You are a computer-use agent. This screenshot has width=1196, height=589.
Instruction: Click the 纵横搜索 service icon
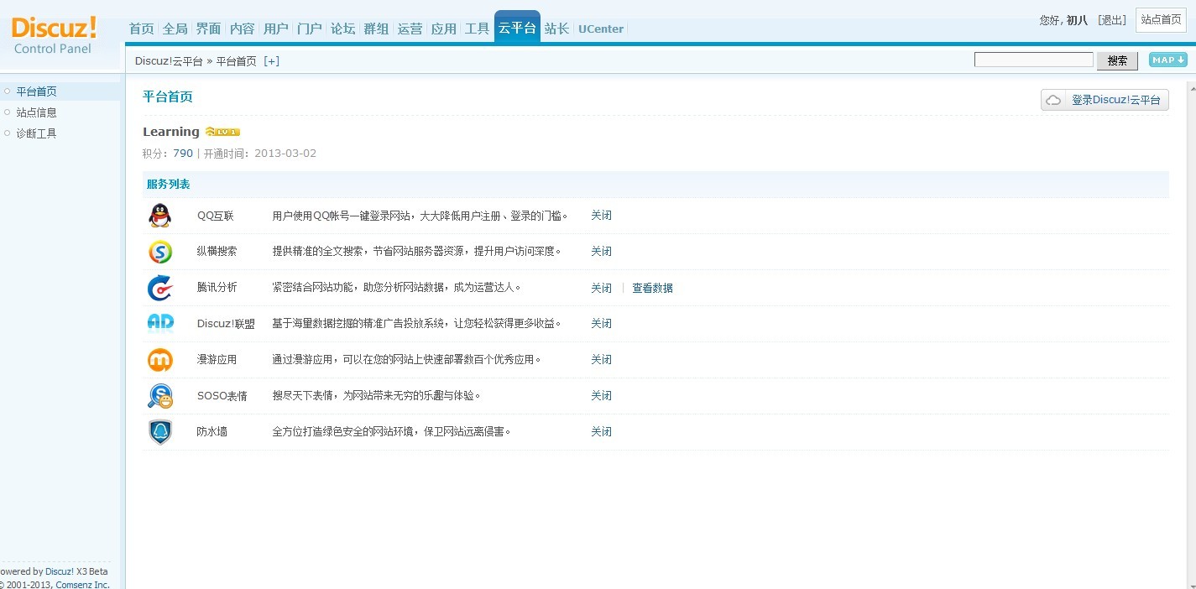[x=159, y=252]
